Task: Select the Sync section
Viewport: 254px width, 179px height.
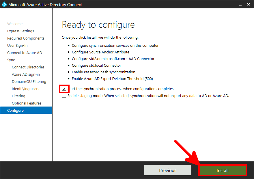Action: click(11, 60)
